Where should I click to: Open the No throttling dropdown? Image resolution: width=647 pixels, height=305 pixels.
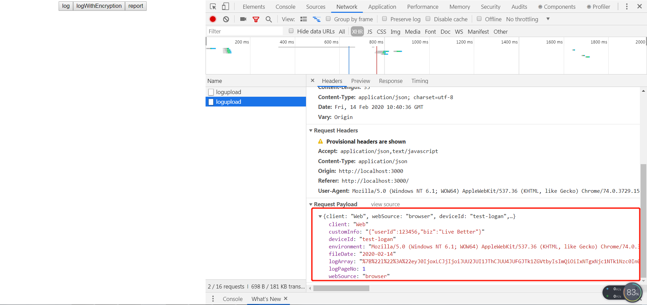tap(528, 19)
